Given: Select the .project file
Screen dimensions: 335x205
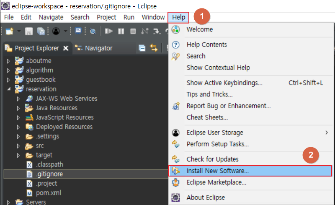Looking at the screenshot, I should (x=46, y=183).
